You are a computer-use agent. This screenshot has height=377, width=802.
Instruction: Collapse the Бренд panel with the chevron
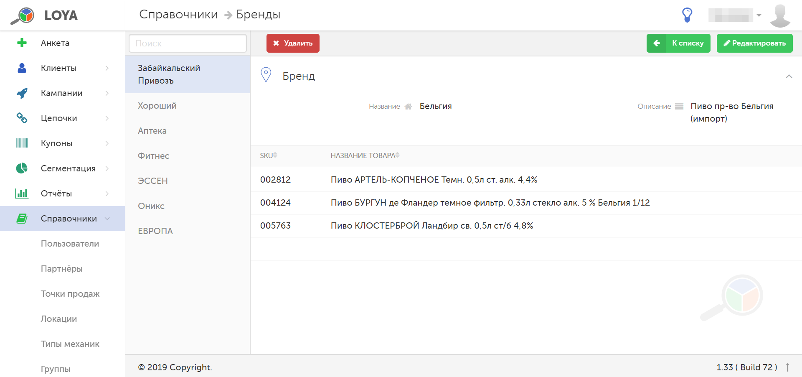(x=789, y=76)
